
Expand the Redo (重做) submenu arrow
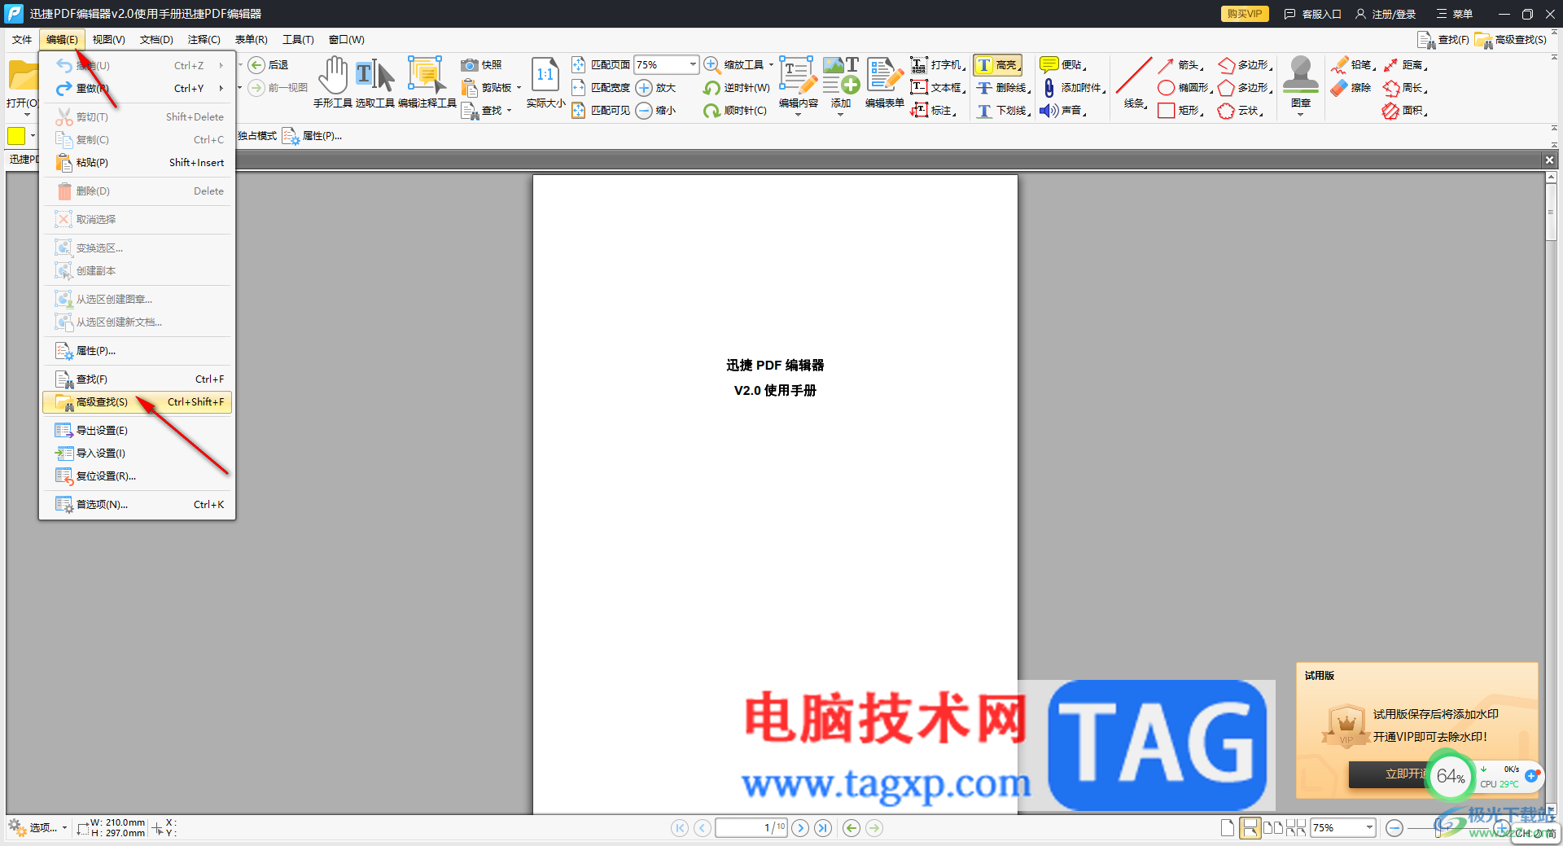coord(221,88)
